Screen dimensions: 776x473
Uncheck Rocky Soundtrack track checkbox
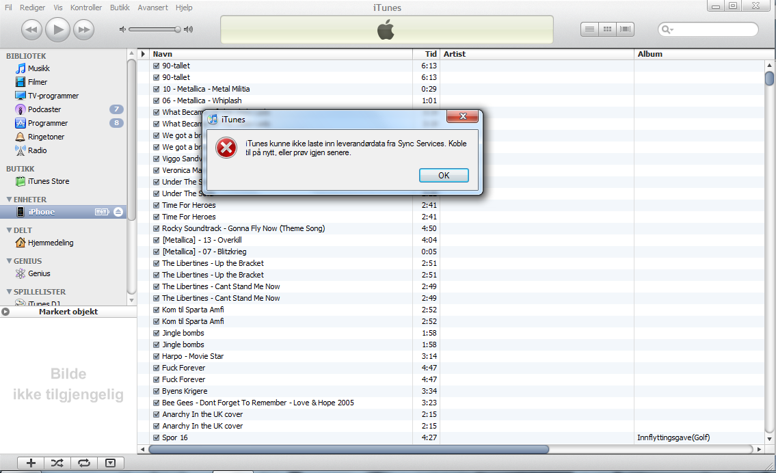(x=157, y=228)
